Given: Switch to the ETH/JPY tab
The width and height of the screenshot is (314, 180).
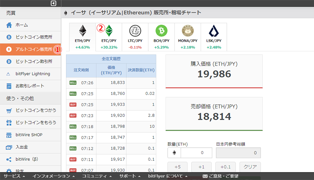Looking at the screenshot, I should (x=82, y=37).
